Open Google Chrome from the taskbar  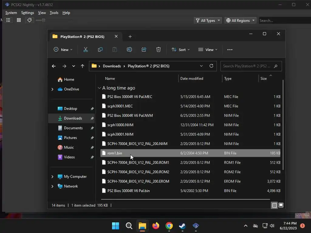tap(169, 226)
